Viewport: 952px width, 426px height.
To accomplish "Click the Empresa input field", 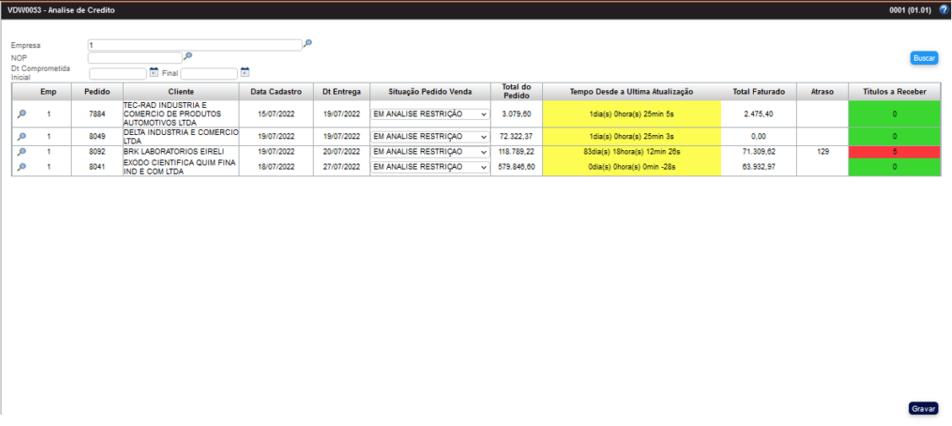I will point(194,45).
